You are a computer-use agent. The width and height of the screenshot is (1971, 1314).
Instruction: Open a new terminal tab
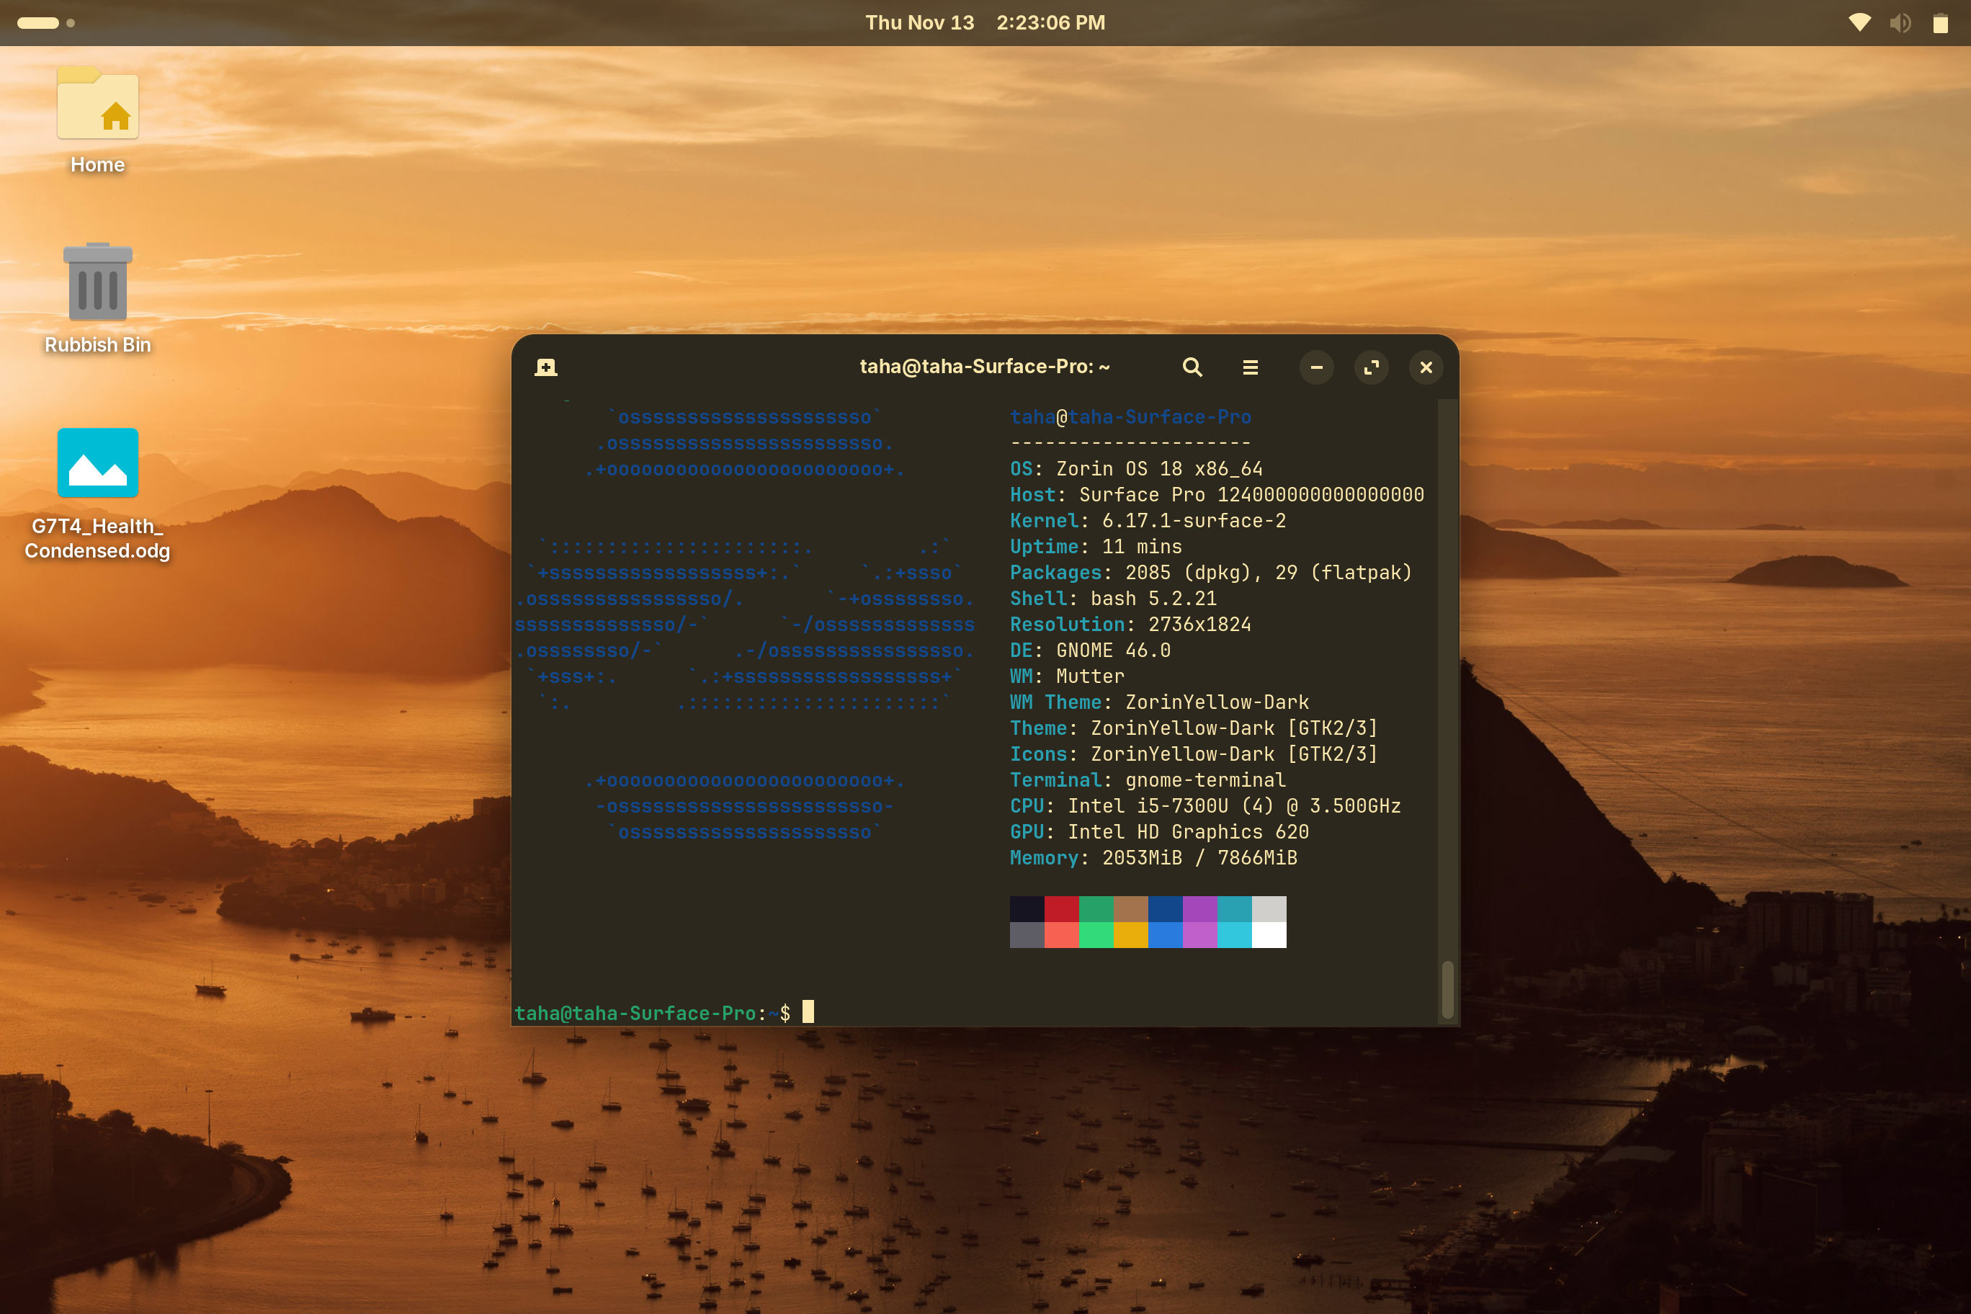tap(545, 367)
